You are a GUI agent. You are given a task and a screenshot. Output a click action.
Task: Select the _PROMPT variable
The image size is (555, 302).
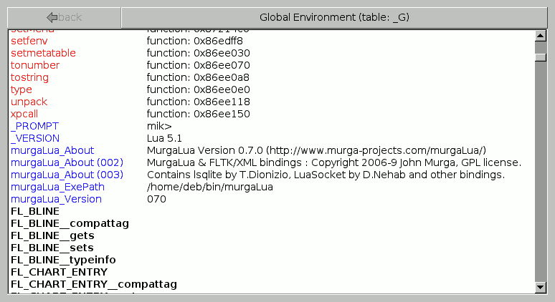pyautogui.click(x=34, y=126)
